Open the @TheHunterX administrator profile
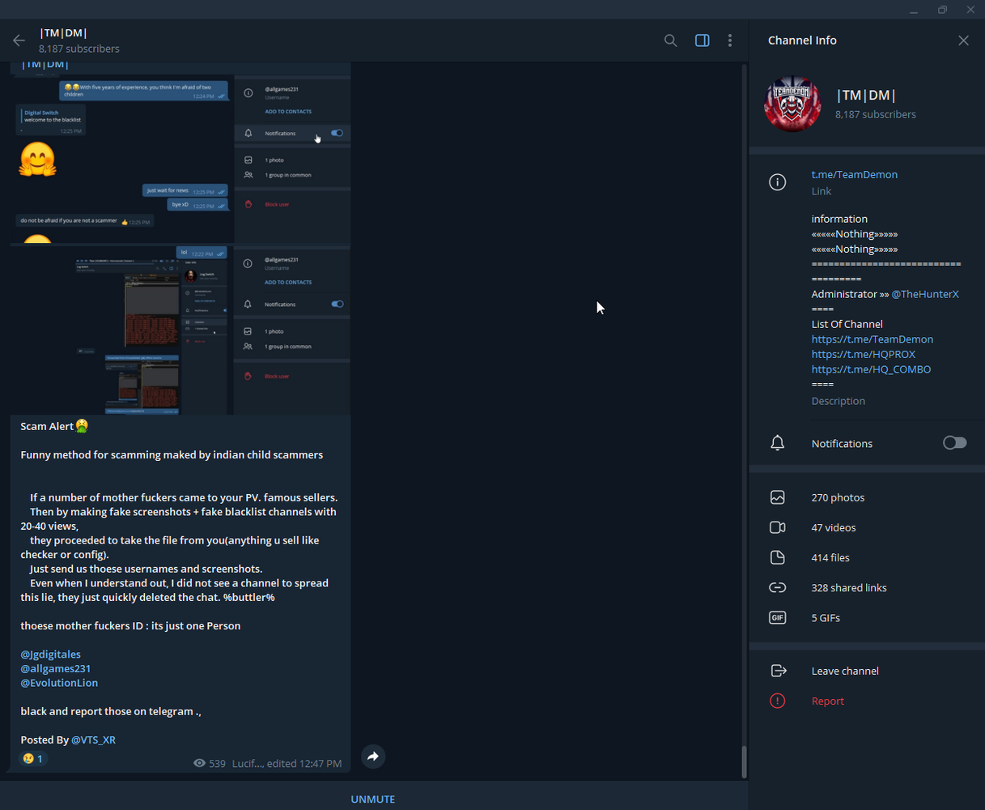The height and width of the screenshot is (810, 985). click(925, 294)
